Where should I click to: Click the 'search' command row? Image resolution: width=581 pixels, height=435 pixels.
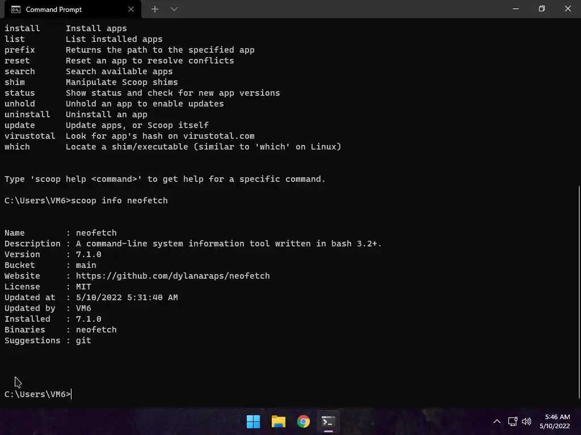[x=89, y=71]
